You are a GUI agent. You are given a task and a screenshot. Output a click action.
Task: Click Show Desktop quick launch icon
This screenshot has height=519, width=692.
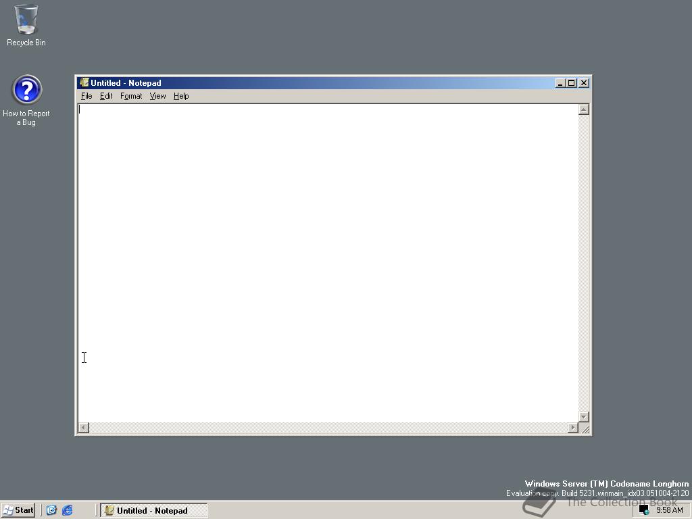(51, 510)
